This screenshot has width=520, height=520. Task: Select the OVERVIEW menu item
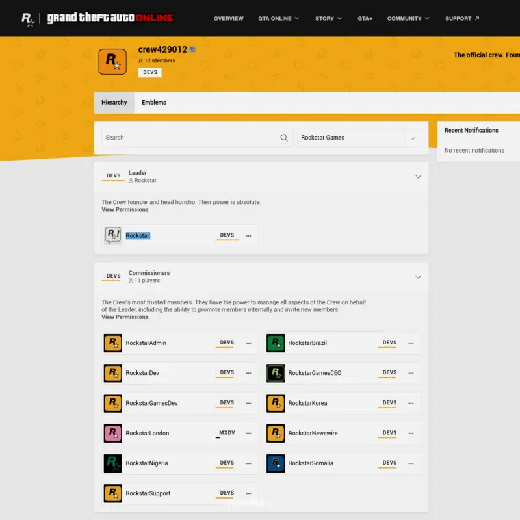[229, 19]
